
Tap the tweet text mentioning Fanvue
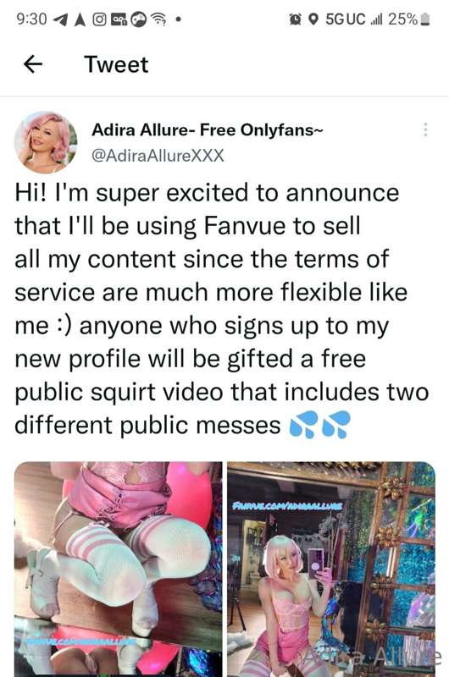222,309
